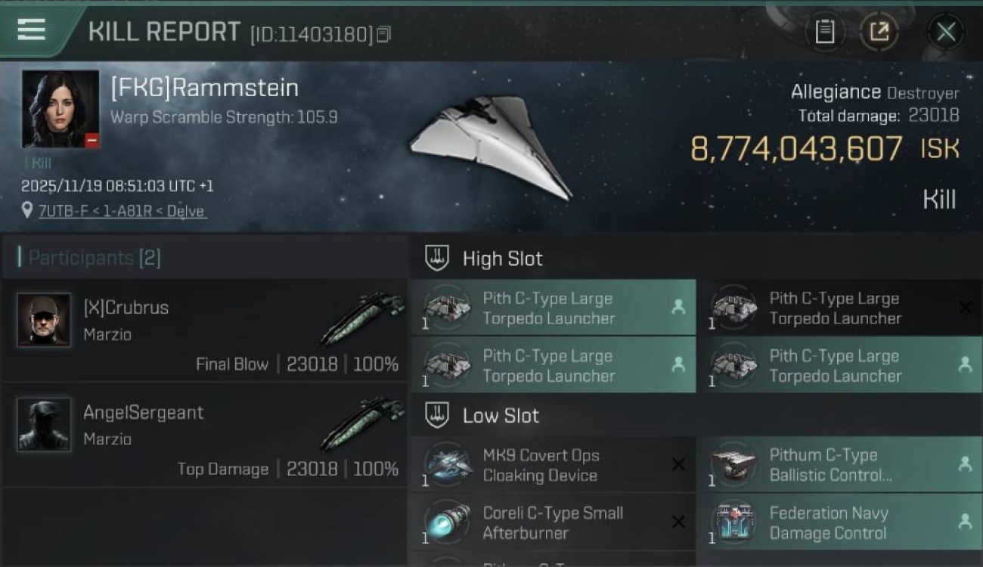The height and width of the screenshot is (567, 983).
Task: Click Crubrus's ship icon
Action: tap(363, 318)
